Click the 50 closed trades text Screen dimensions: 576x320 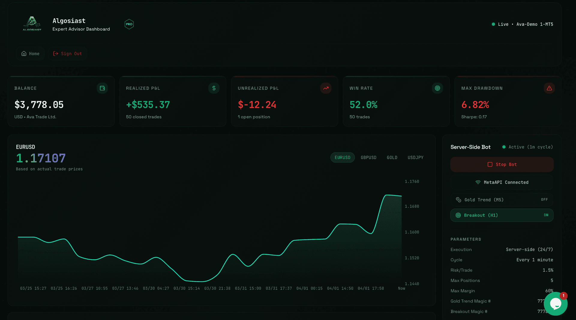click(x=144, y=117)
